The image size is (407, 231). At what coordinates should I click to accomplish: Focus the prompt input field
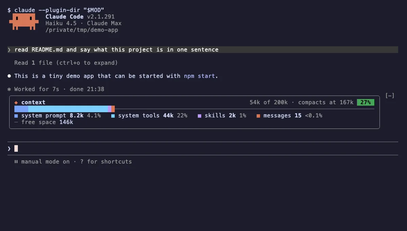[x=203, y=148]
